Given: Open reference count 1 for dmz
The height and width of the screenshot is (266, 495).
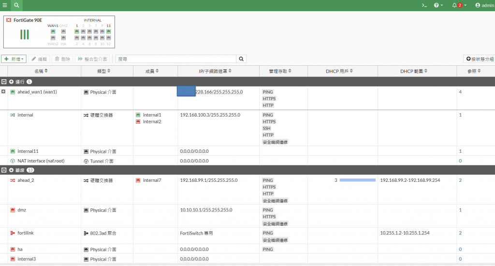Looking at the screenshot, I should click(460, 210).
